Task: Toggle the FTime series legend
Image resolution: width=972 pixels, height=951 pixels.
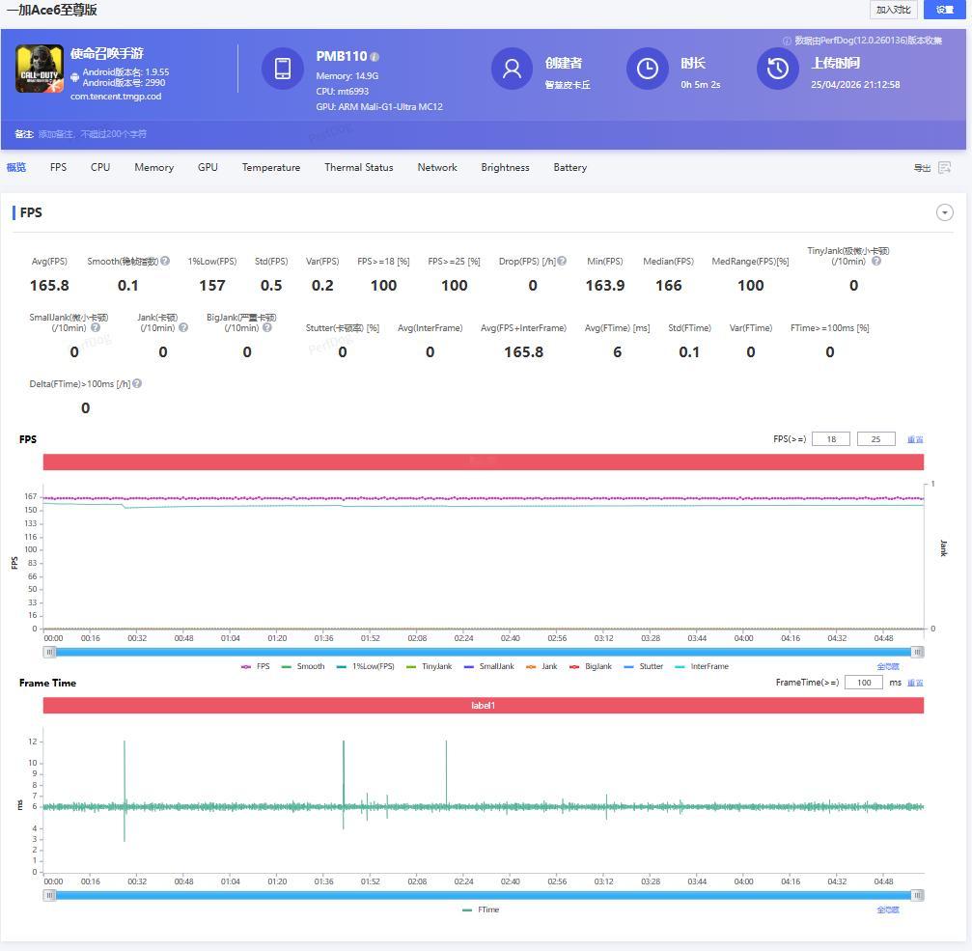Action: coord(481,909)
